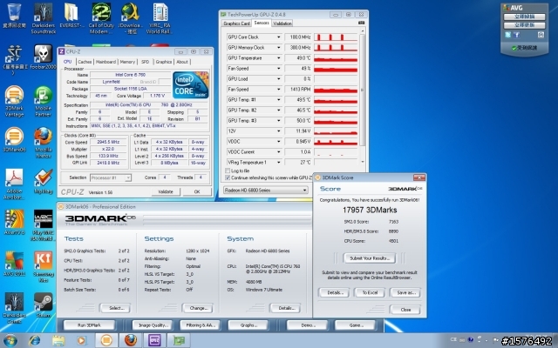Screen dimensions: 558x348
Task: Click To Excel in 3DMark Score window
Action: pyautogui.click(x=370, y=292)
